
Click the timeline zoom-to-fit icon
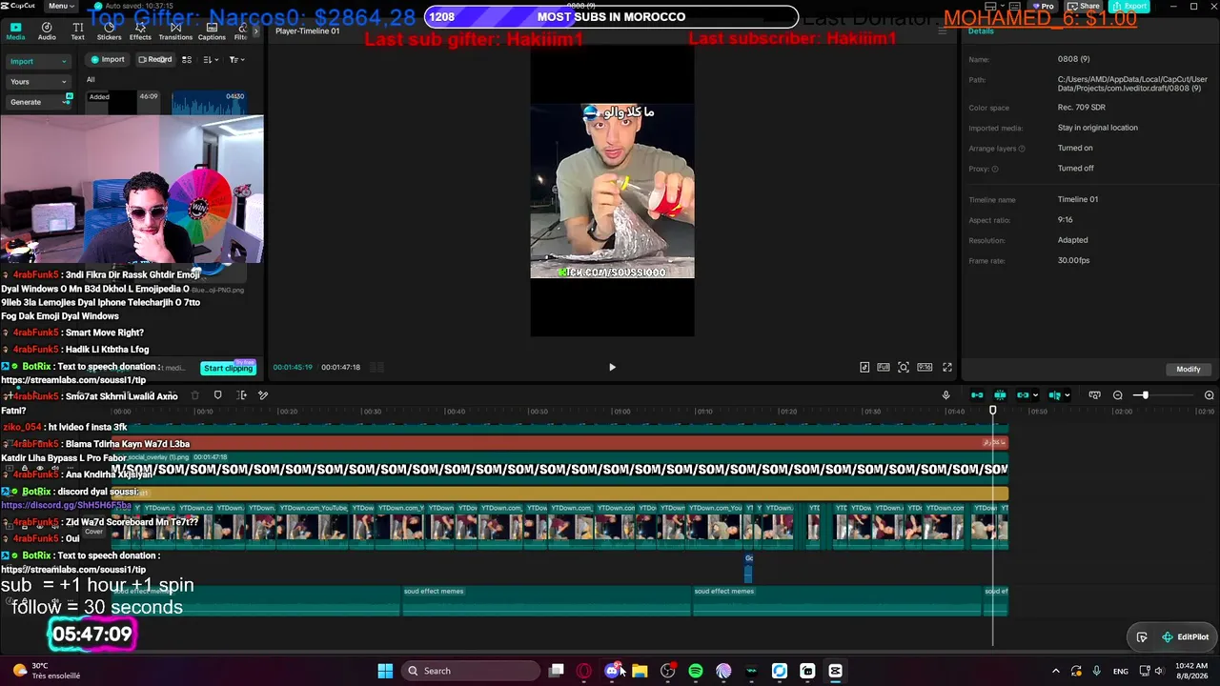1094,395
